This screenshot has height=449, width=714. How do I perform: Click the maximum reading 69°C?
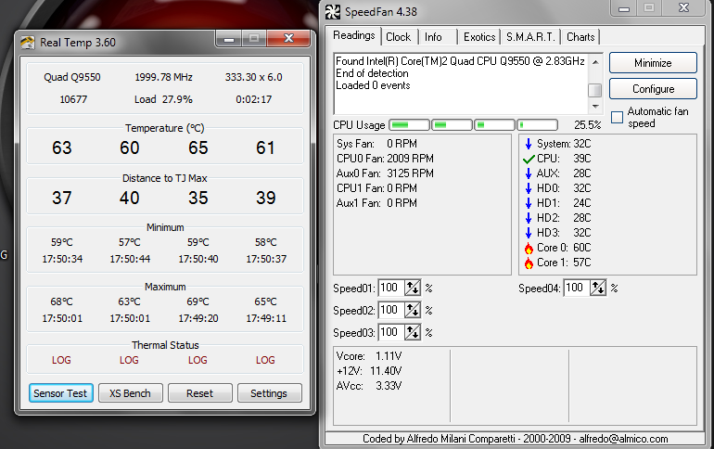[x=198, y=301]
